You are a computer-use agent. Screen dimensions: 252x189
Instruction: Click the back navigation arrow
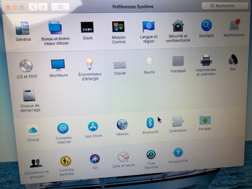pyautogui.click(x=33, y=7)
